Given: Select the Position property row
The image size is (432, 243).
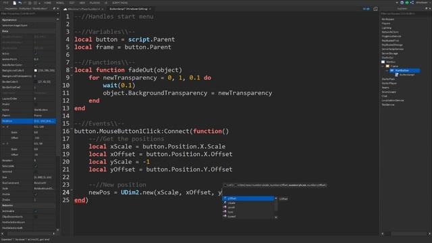Looking at the screenshot, I should [x=28, y=121].
